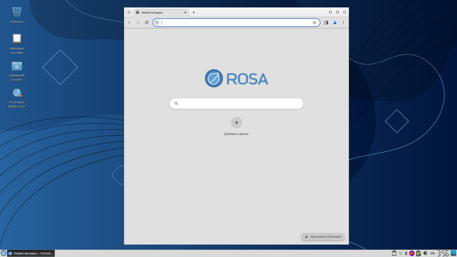Expand the tab search dropdown arrow
Viewport: 457px width, 257px height.
[129, 12]
